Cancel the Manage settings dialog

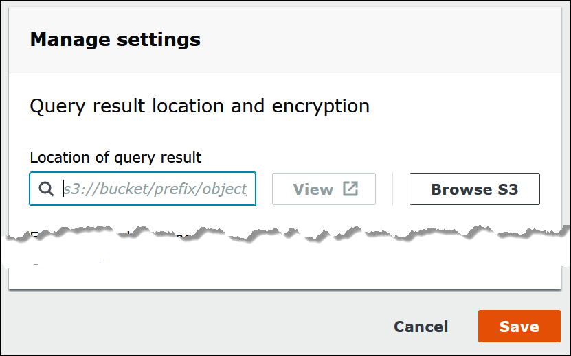421,327
